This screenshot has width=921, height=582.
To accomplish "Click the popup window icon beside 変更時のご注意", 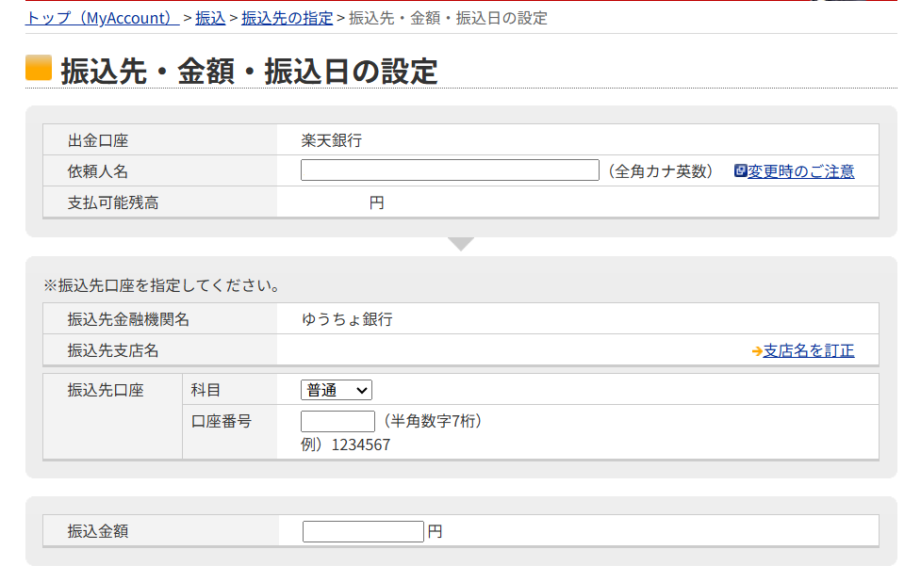I will click(x=740, y=171).
